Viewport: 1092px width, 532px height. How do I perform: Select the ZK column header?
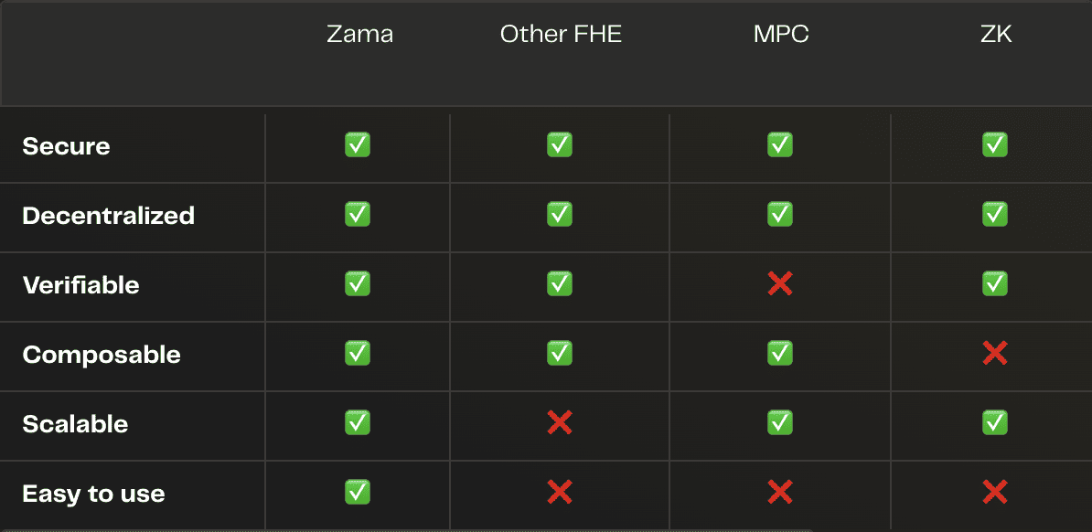click(x=996, y=35)
